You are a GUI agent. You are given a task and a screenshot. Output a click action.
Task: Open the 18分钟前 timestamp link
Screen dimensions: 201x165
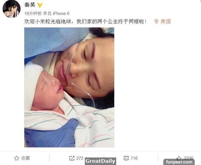pyautogui.click(x=33, y=13)
